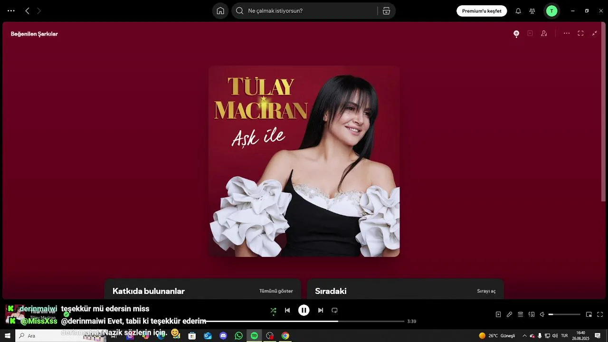Open Discord from the taskbar
Screen dimensions: 608x342
(x=223, y=336)
